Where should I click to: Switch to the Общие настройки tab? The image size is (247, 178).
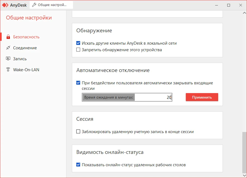[51, 5]
